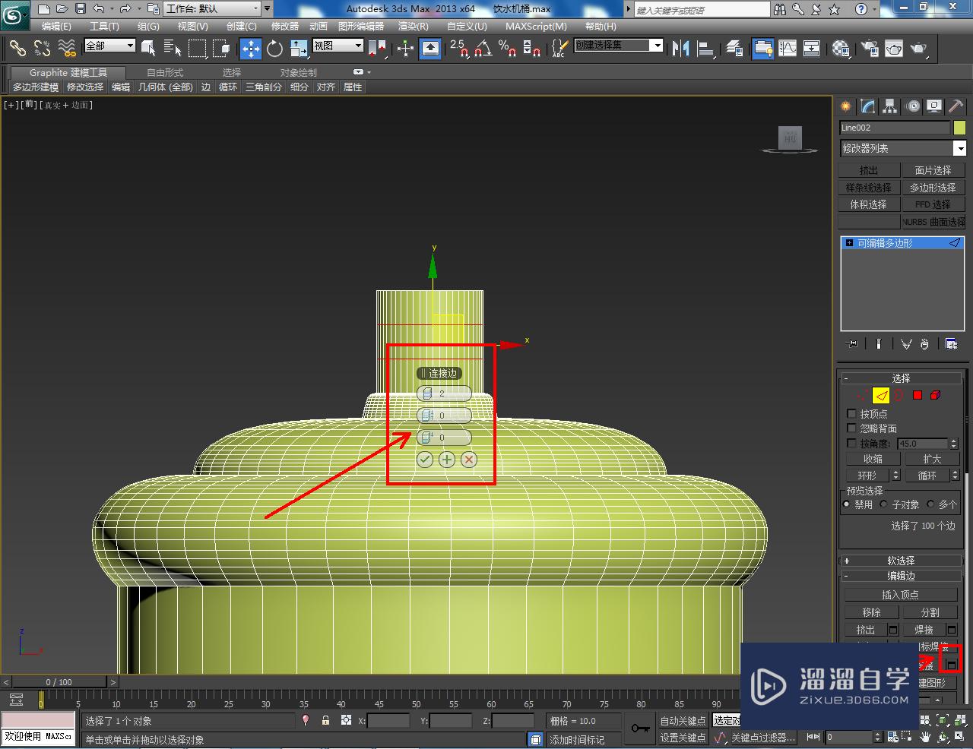Image resolution: width=973 pixels, height=749 pixels.
Task: Open 创建选择集 named selection dropdown
Action: tap(619, 46)
